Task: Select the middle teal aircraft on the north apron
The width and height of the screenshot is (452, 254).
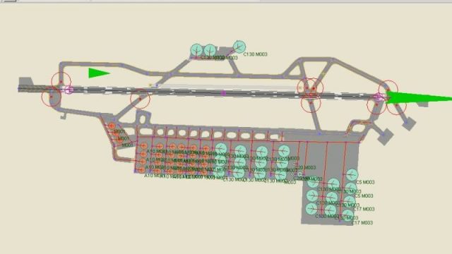Action: [x=210, y=51]
